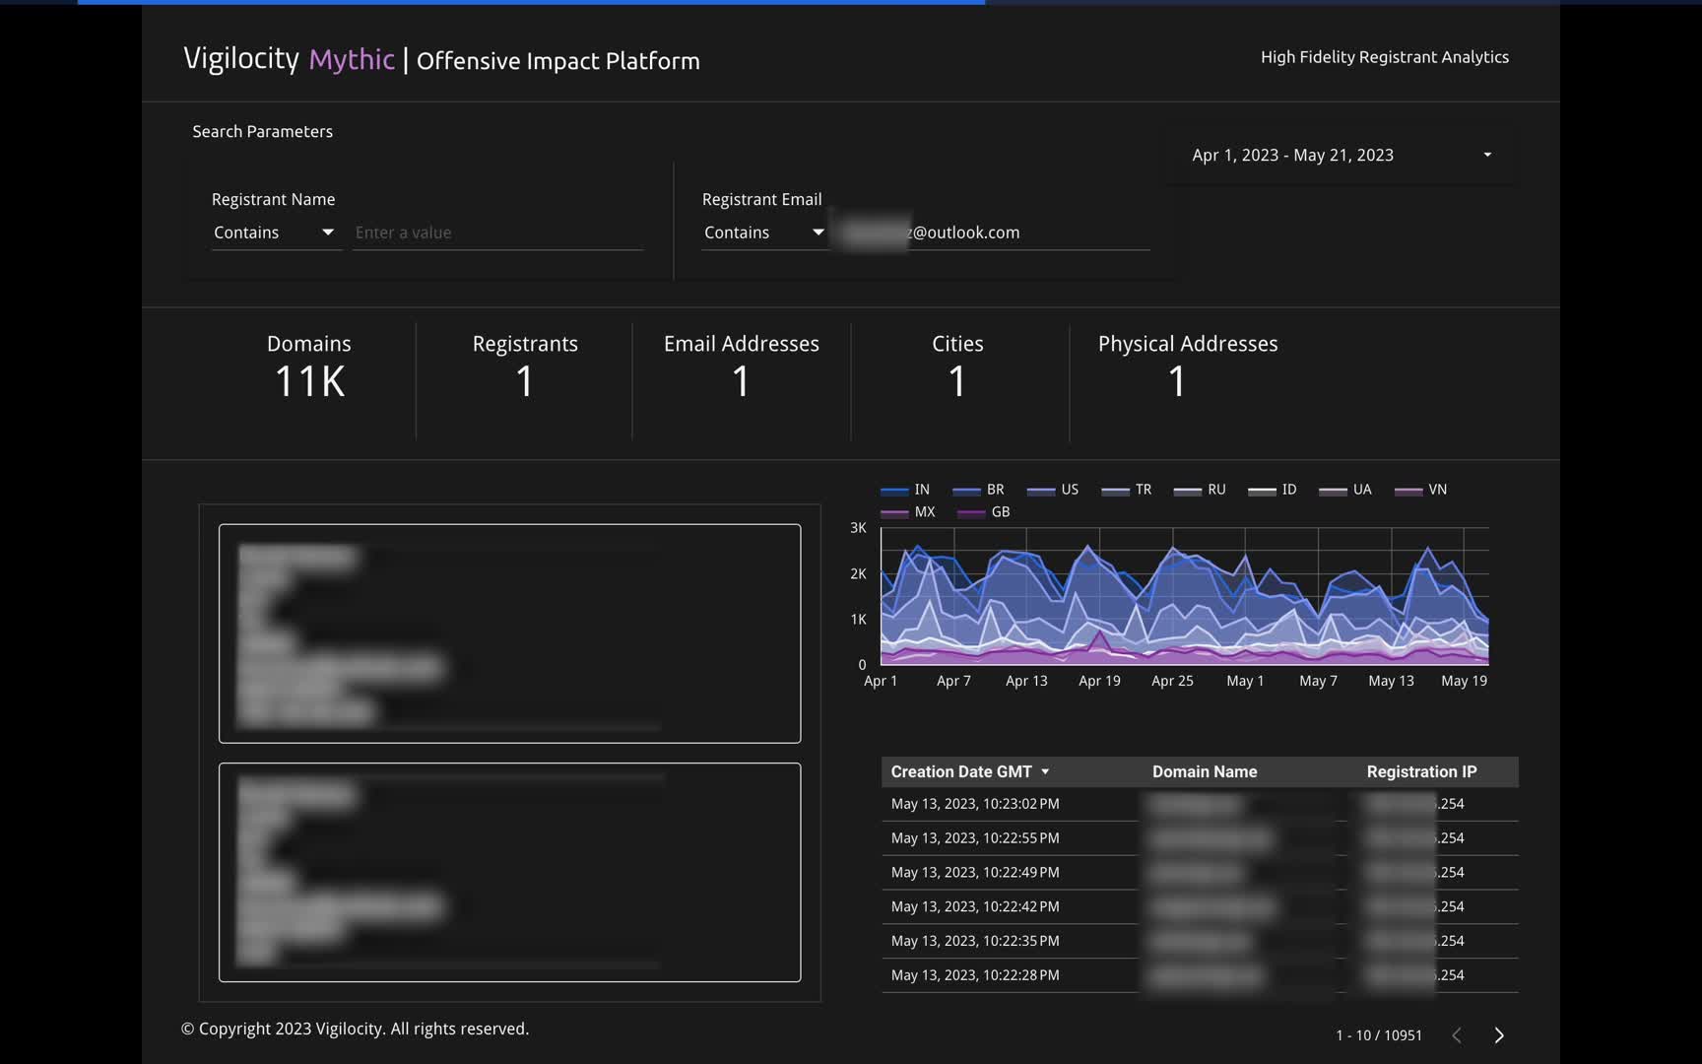
Task: Select the Domains 11K scorecard
Action: coord(309,367)
